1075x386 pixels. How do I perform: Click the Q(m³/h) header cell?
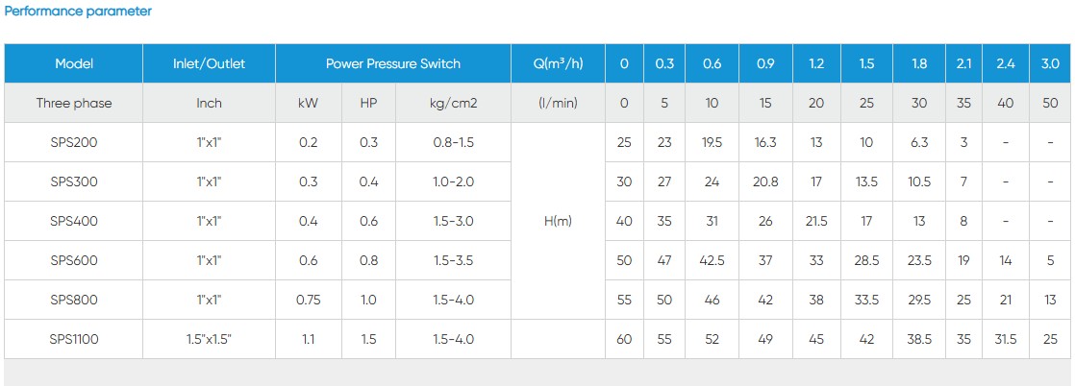click(x=558, y=64)
